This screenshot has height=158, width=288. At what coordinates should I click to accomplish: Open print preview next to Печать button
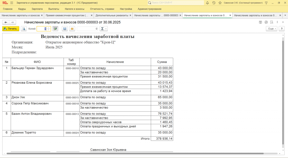click(x=24, y=28)
